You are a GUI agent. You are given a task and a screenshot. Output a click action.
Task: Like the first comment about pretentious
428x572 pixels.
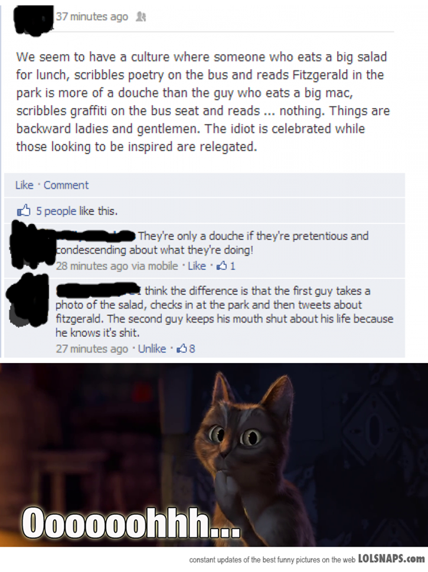(197, 266)
